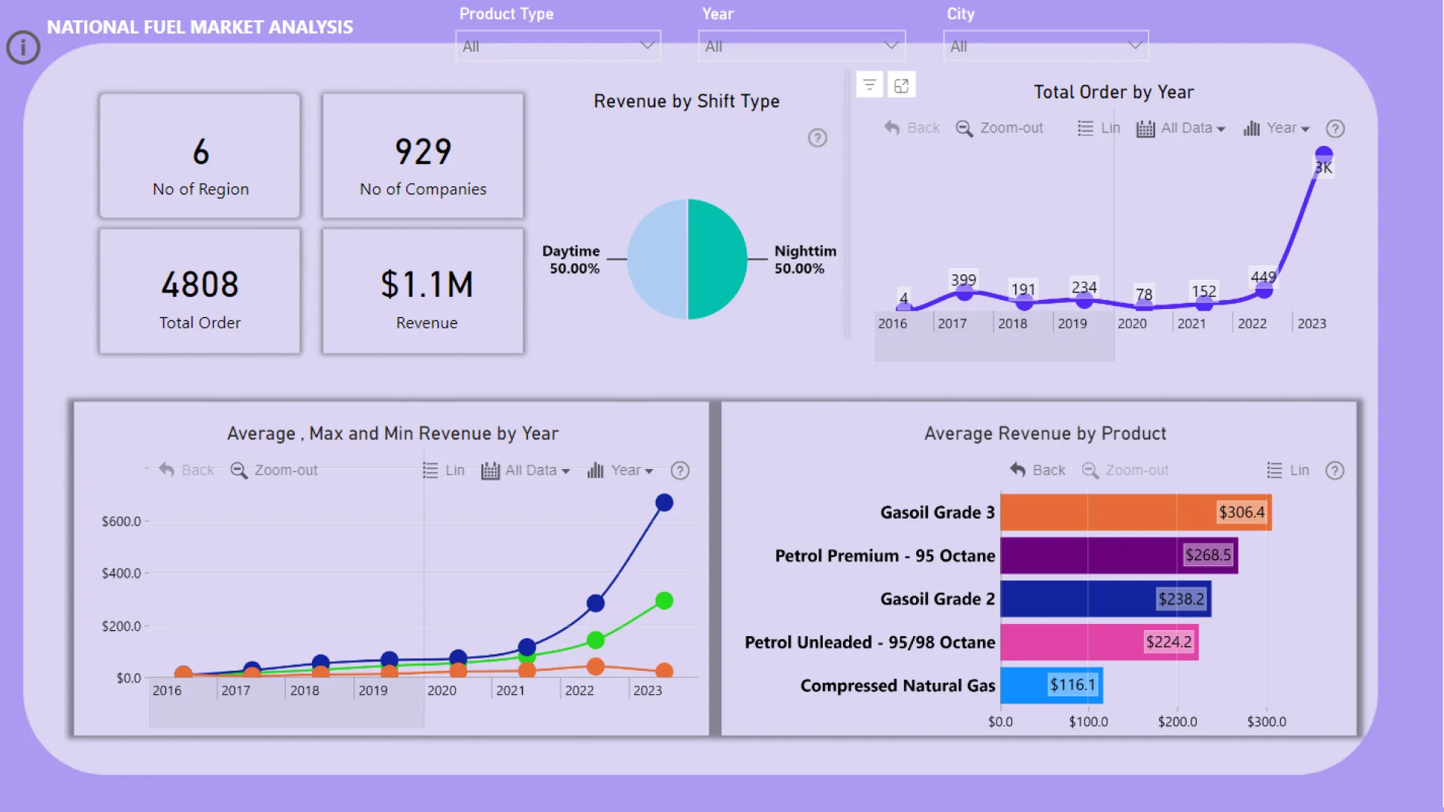
Task: Expand All Data dropdown in Total Order chart
Action: click(x=1181, y=128)
